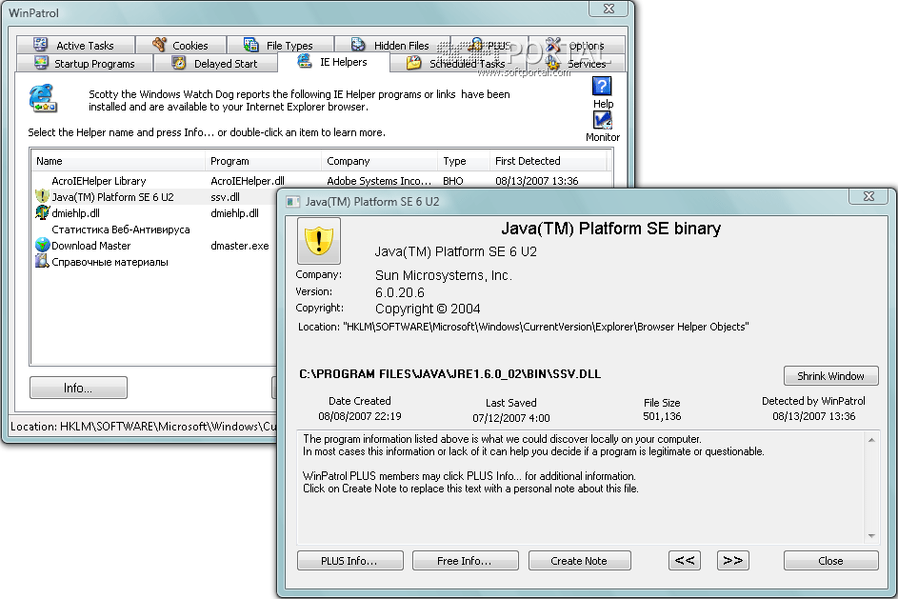Switch to the Active Tasks tab

tap(75, 45)
